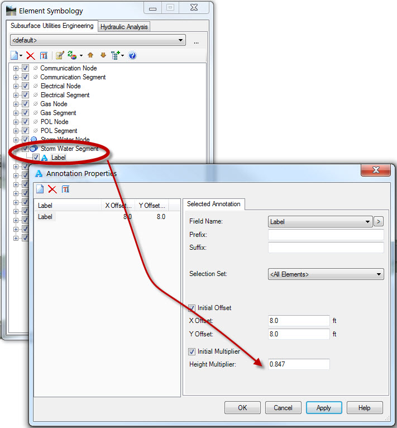Click OK button
The image size is (397, 428).
click(242, 408)
